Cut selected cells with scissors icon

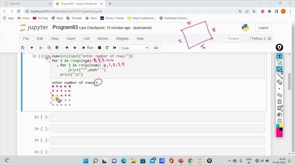pos(41,48)
